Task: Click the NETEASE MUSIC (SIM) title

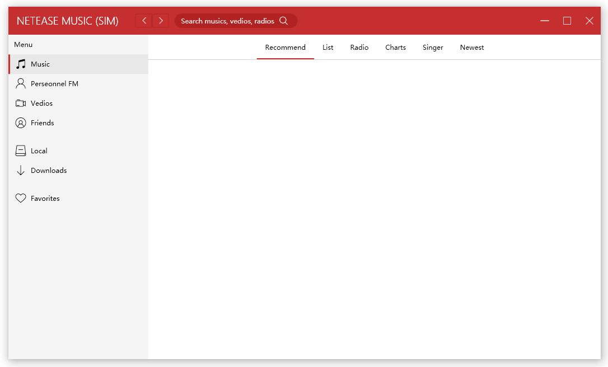Action: coord(68,21)
